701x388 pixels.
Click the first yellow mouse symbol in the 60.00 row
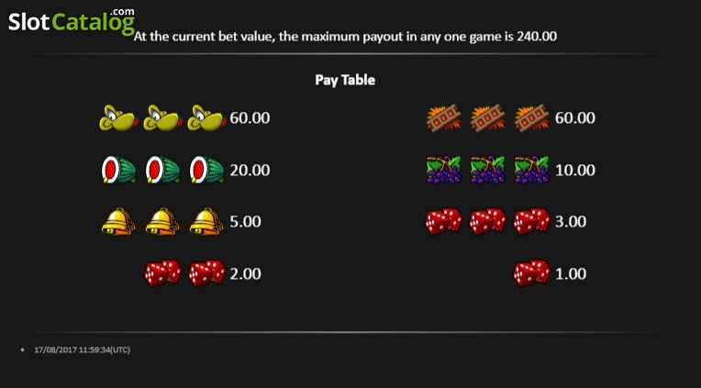pos(118,118)
